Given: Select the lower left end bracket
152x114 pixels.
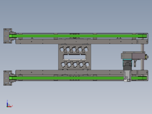Looking at the screenshot, I should [8, 78].
